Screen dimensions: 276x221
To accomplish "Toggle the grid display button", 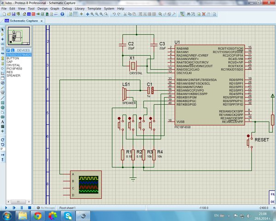I will tap(75, 14).
